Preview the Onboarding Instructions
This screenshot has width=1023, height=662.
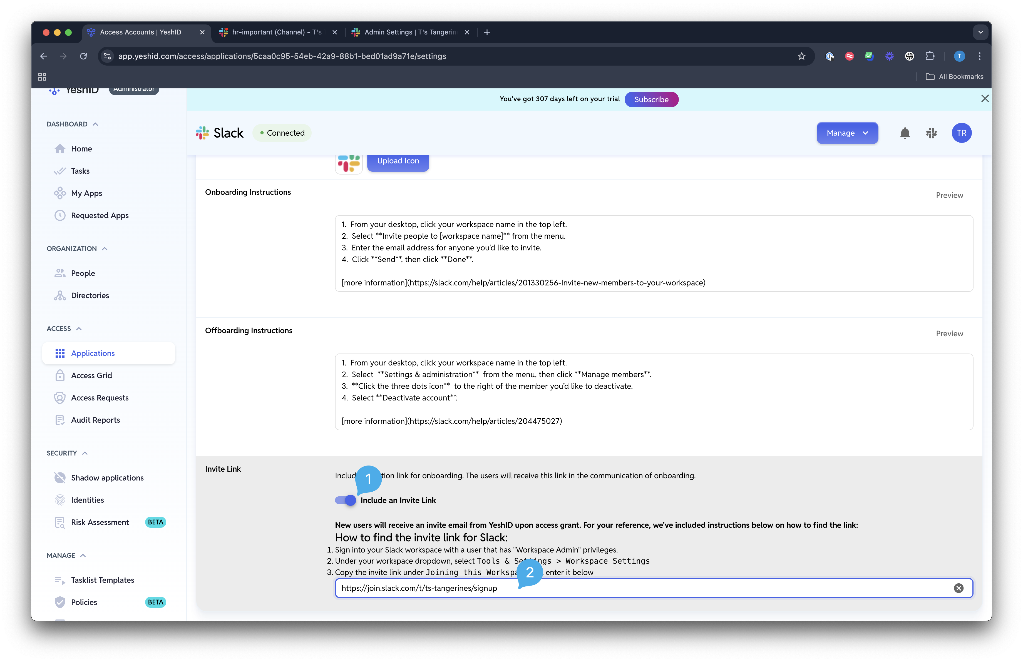click(x=950, y=195)
